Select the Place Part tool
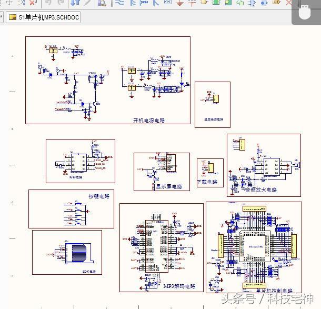The image size is (321, 309). [x=204, y=3]
